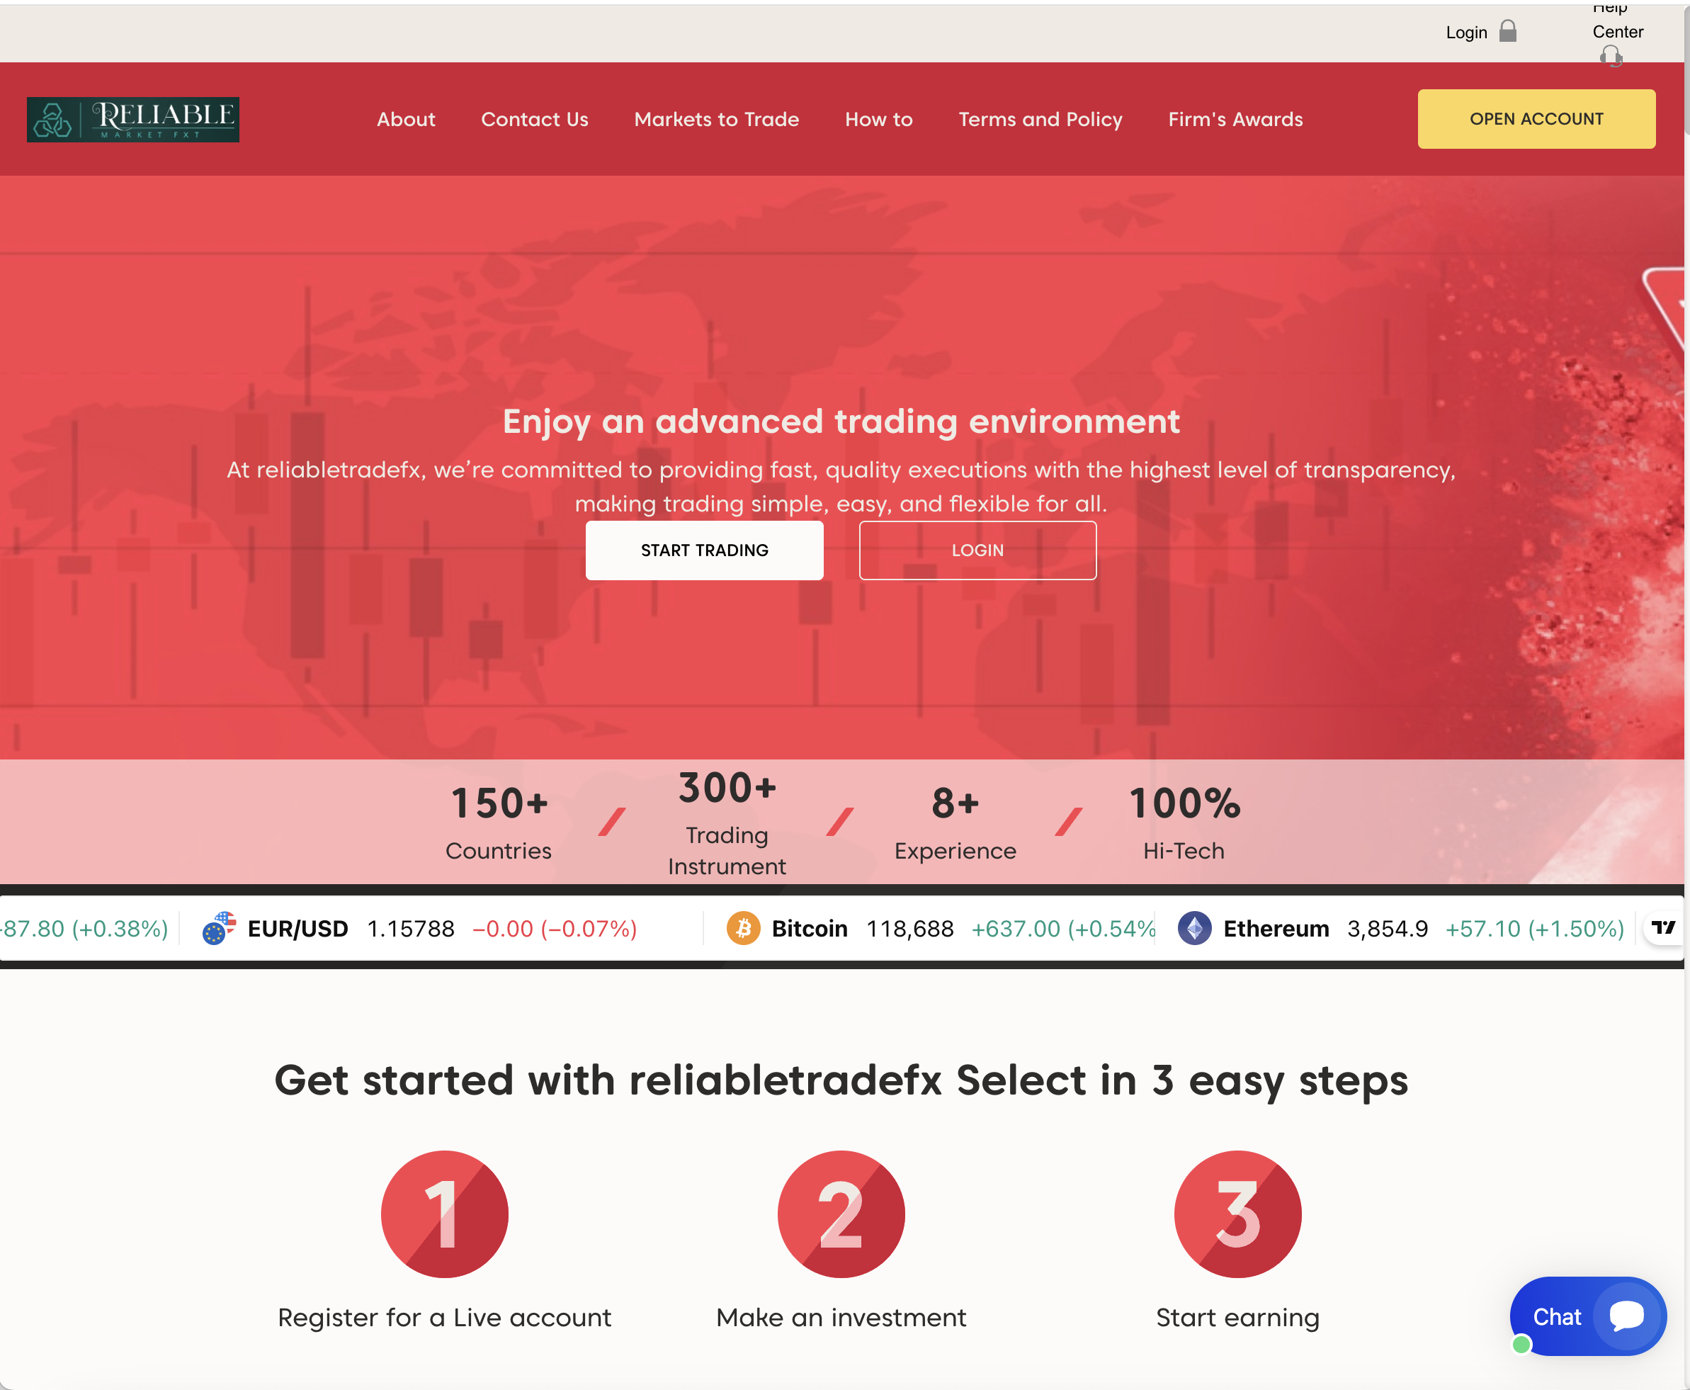Click the EUR/USD flag icon in ticker
1690x1390 pixels.
tap(220, 929)
